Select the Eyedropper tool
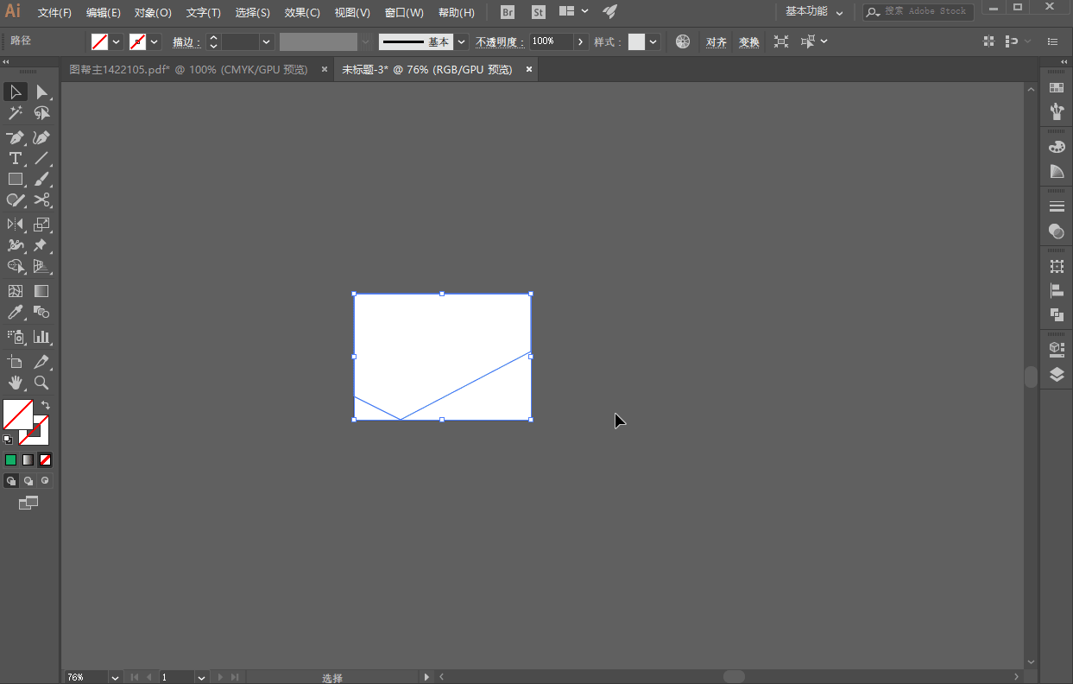Image resolution: width=1073 pixels, height=684 pixels. pos(16,312)
